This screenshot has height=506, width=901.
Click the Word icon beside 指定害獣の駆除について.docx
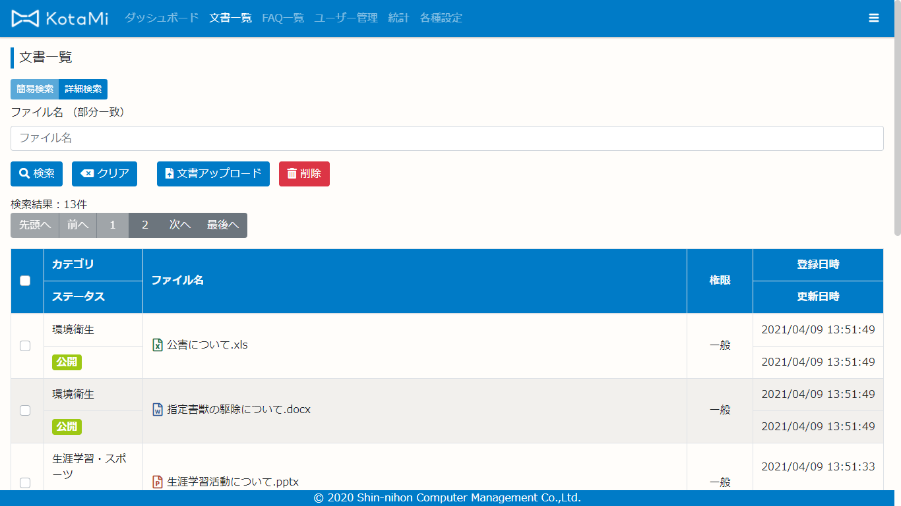tap(158, 410)
